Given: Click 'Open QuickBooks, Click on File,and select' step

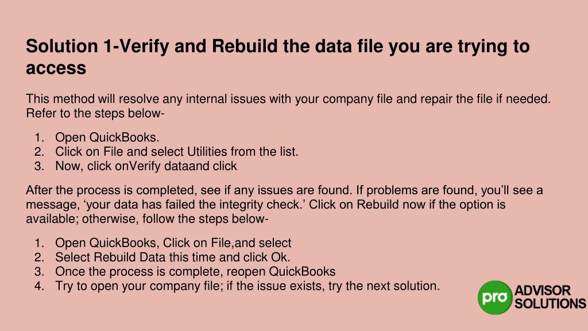Looking at the screenshot, I should coord(173,243).
